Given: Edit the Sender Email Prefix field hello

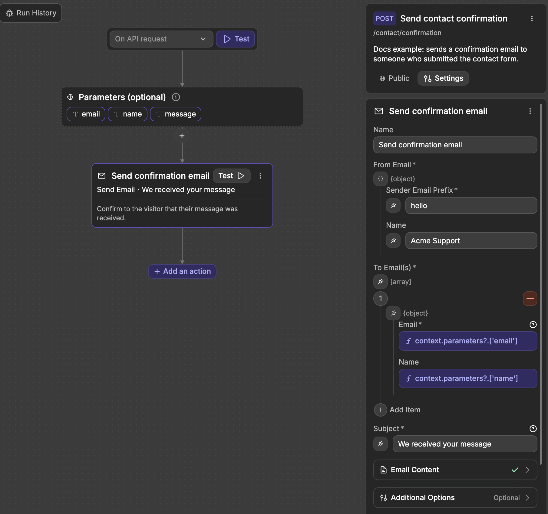Looking at the screenshot, I should (x=471, y=205).
